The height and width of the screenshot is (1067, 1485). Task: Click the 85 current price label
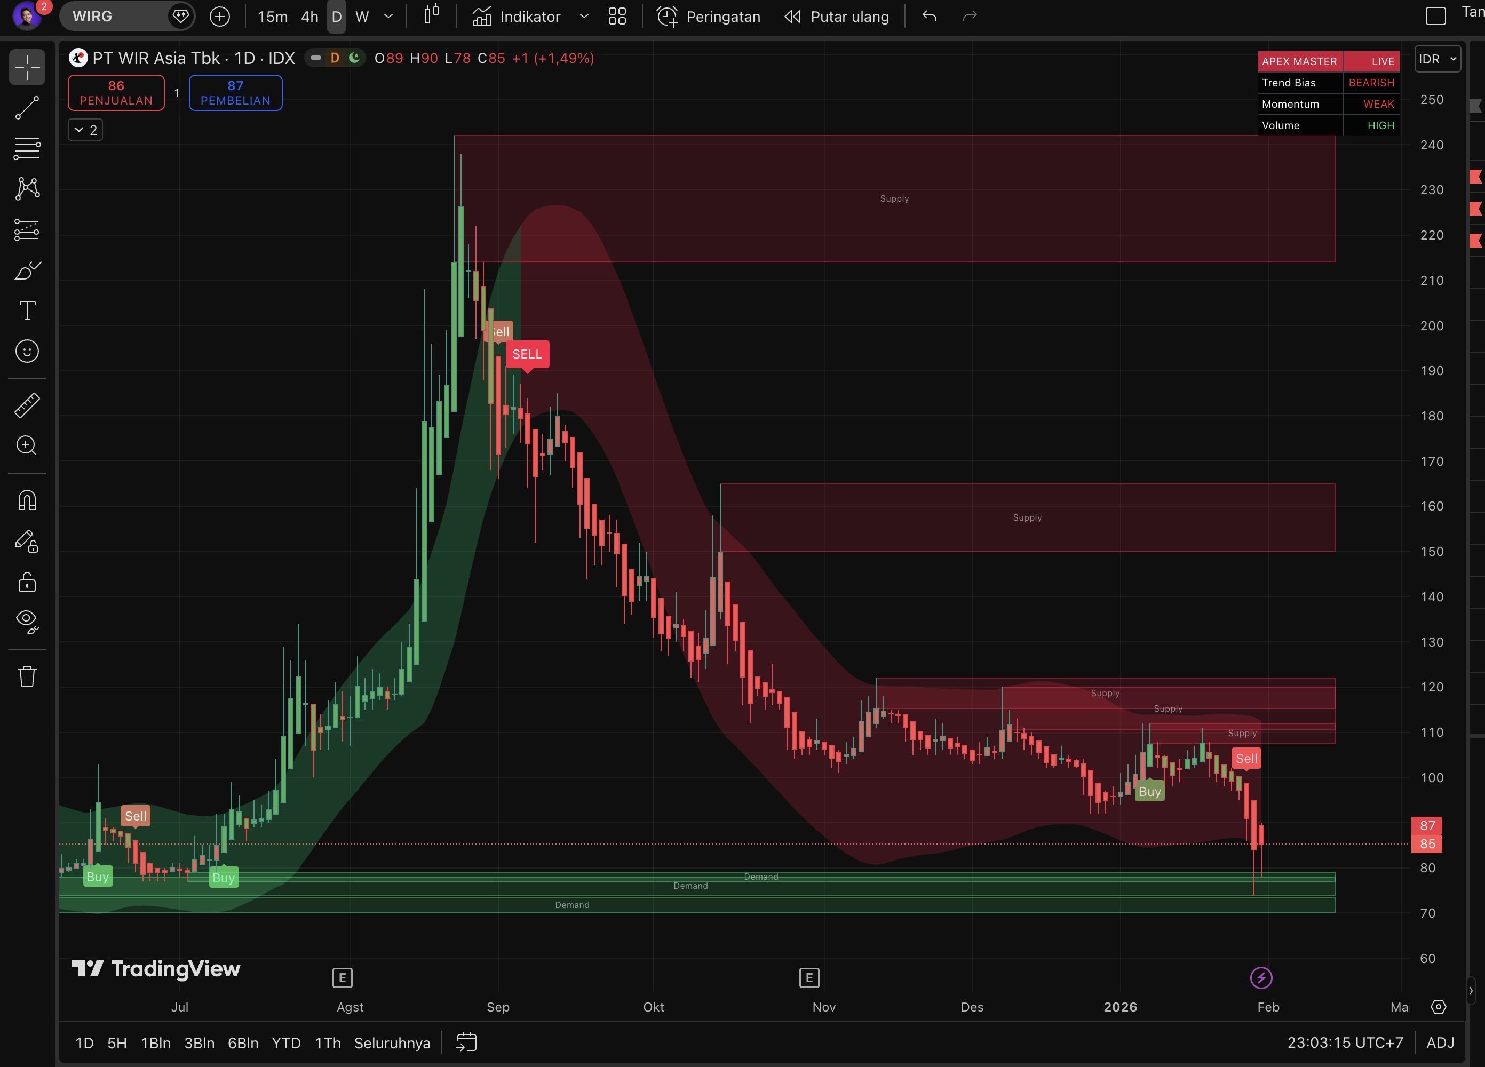[x=1427, y=844]
